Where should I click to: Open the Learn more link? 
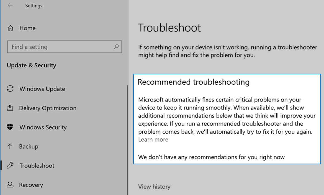tap(153, 140)
